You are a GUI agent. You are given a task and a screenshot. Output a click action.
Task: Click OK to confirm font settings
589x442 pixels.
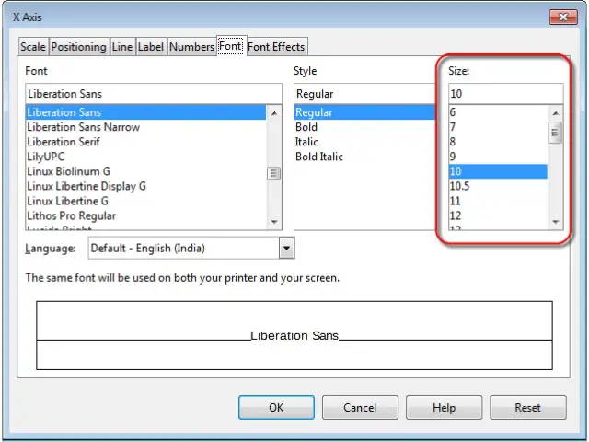tap(276, 407)
